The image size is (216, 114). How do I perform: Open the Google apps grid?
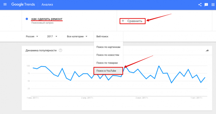213,5
